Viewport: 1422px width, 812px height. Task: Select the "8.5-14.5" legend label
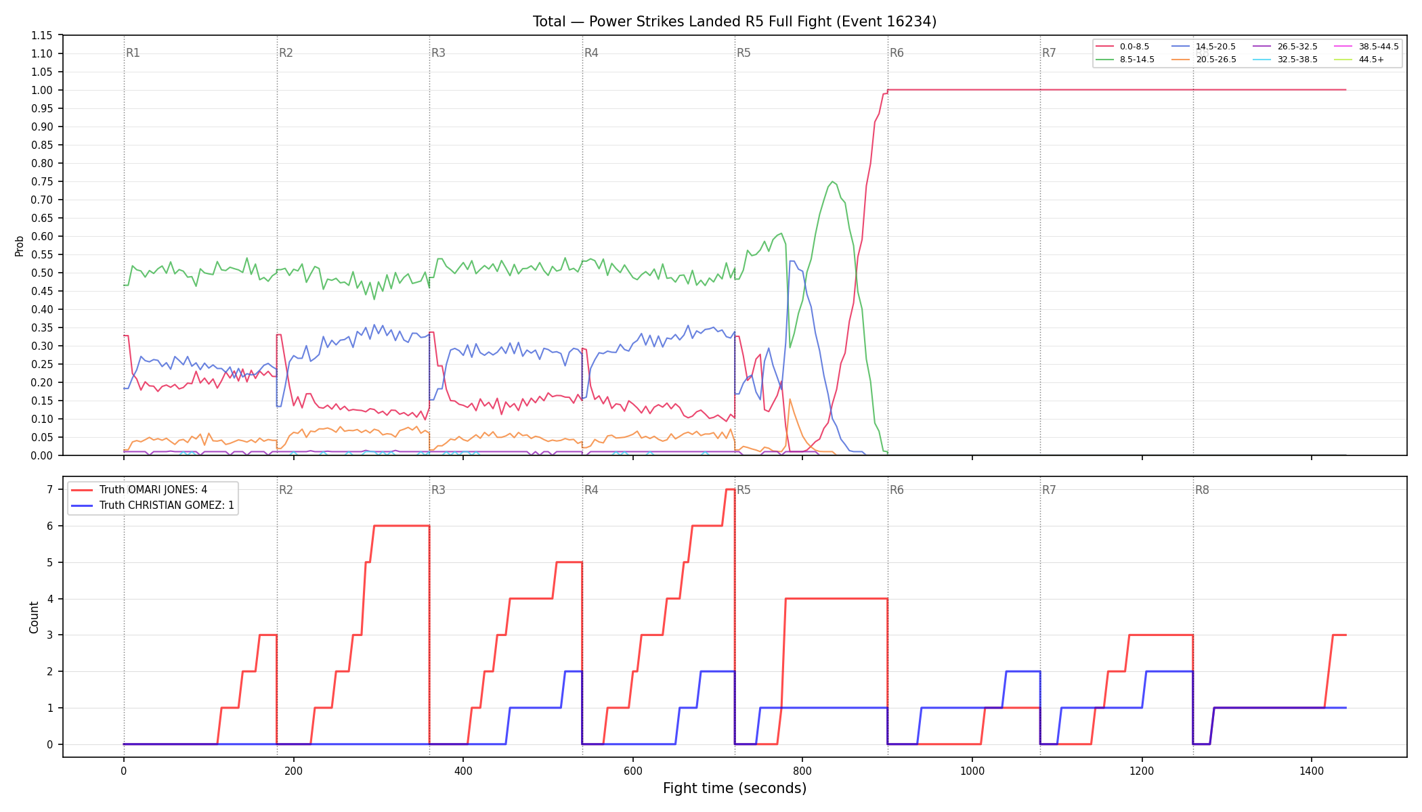click(1137, 60)
